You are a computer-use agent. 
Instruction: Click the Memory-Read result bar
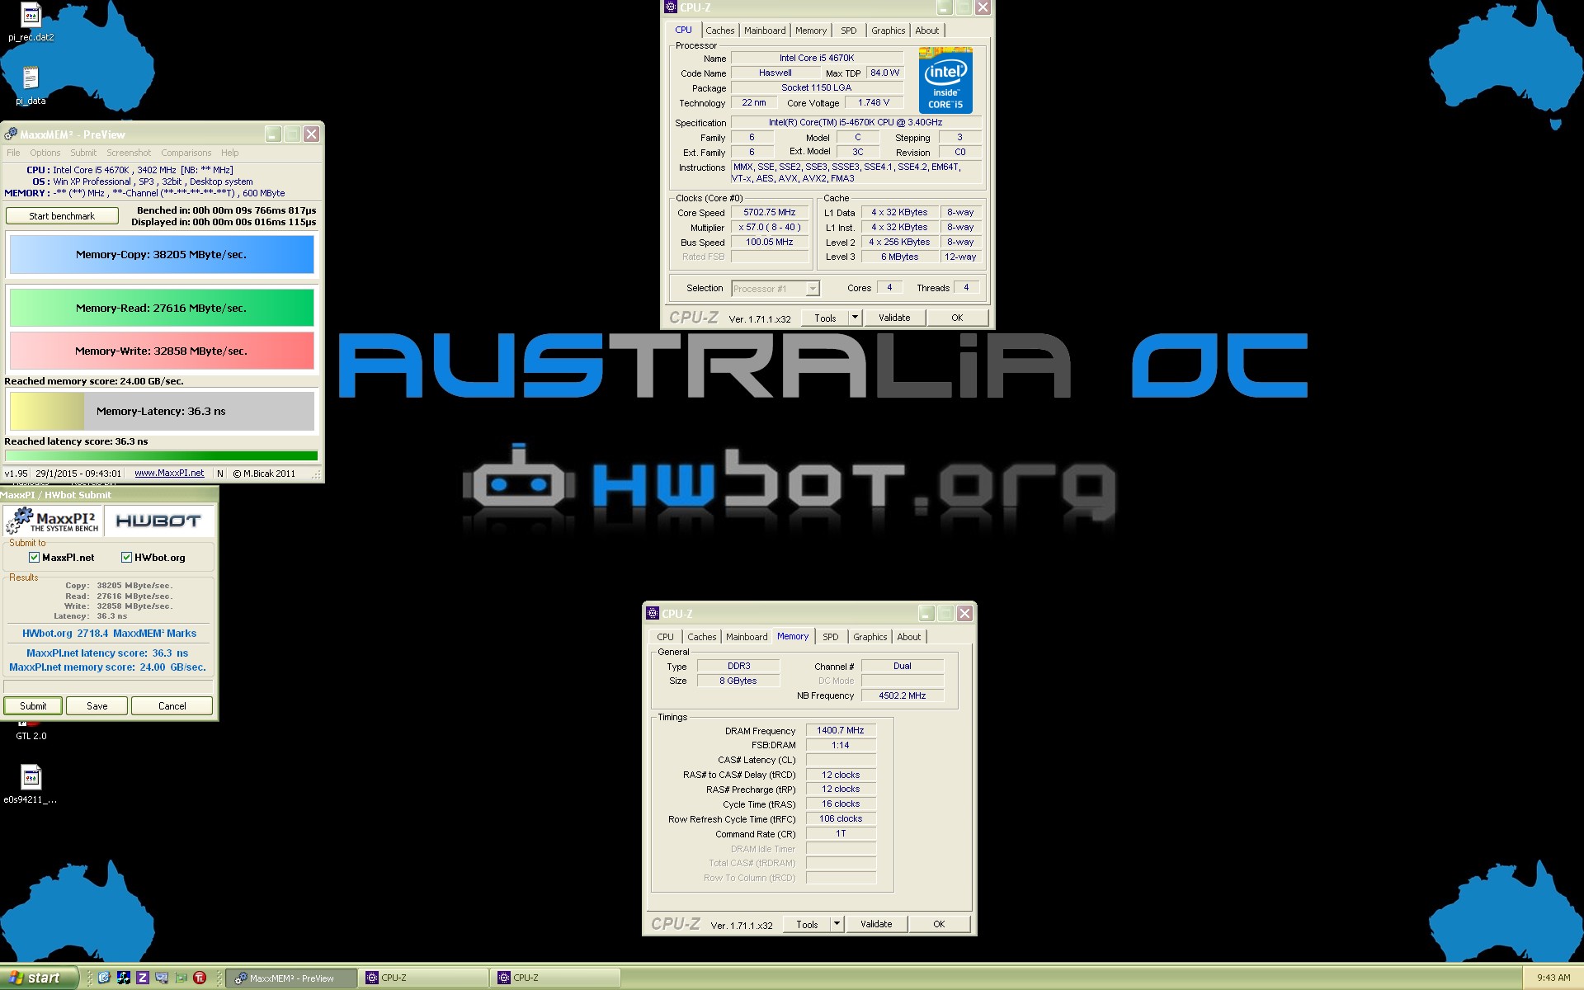(x=162, y=308)
